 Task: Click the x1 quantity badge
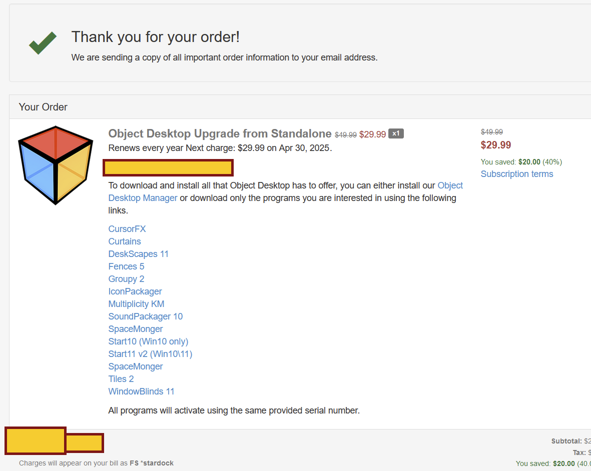(x=396, y=133)
